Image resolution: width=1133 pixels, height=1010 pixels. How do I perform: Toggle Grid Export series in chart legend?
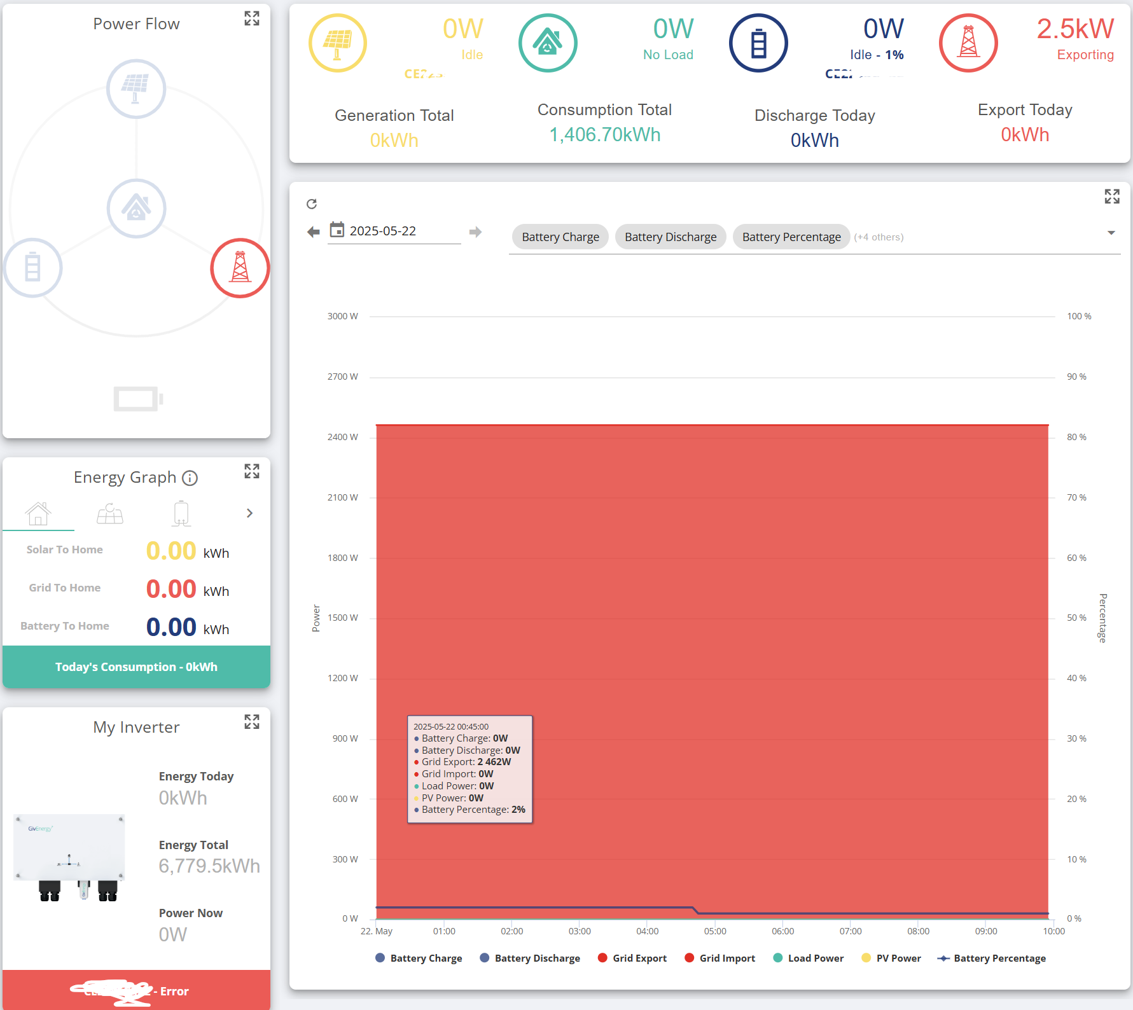[632, 958]
